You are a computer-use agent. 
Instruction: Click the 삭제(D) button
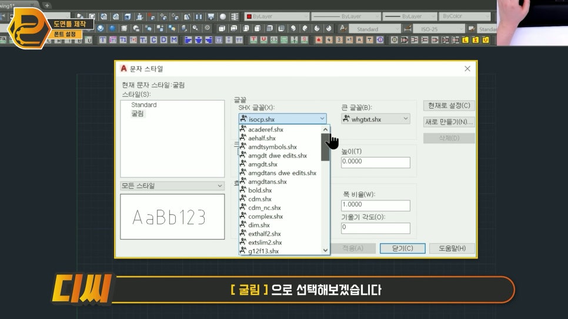(x=449, y=138)
